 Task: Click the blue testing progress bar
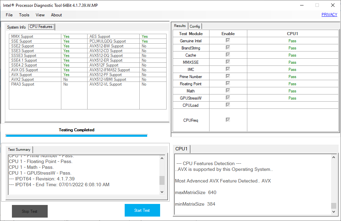coord(77,136)
